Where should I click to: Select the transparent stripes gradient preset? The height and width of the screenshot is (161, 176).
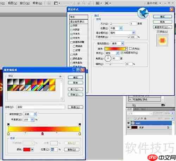tap(46, 88)
